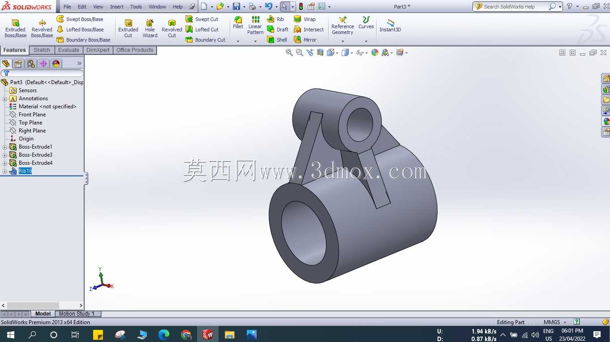Screen dimensions: 610x342
Task: Click the Windows Start button
Action: click(10, 334)
